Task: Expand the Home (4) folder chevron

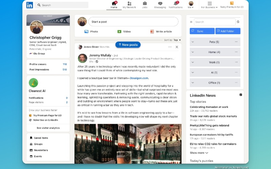Action: 193,52
